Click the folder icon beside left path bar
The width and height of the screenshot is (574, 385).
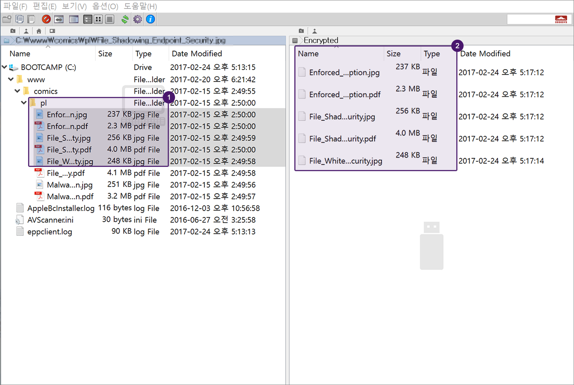pyautogui.click(x=7, y=40)
